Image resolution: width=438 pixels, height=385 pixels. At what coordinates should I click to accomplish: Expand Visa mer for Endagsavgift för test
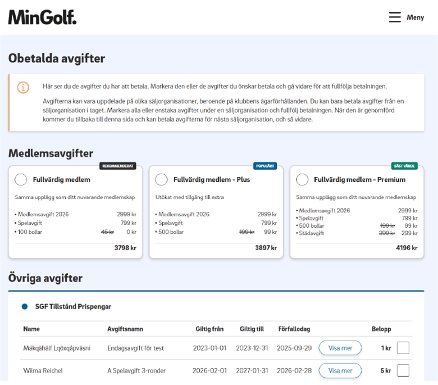click(340, 348)
